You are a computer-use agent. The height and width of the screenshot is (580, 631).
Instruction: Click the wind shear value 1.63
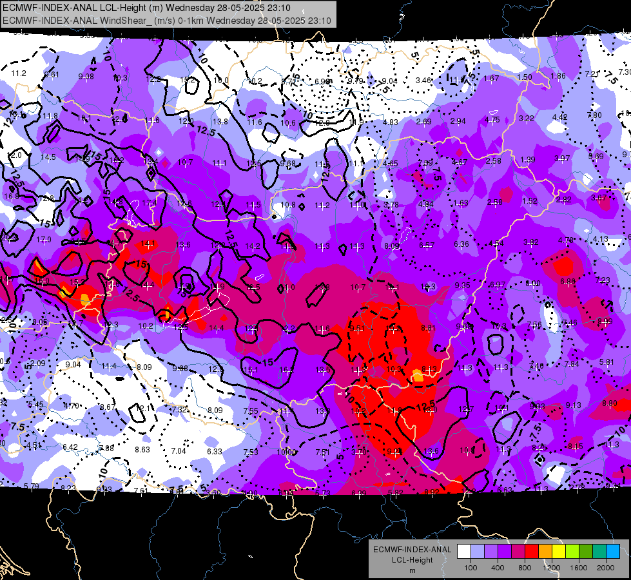tap(461, 203)
